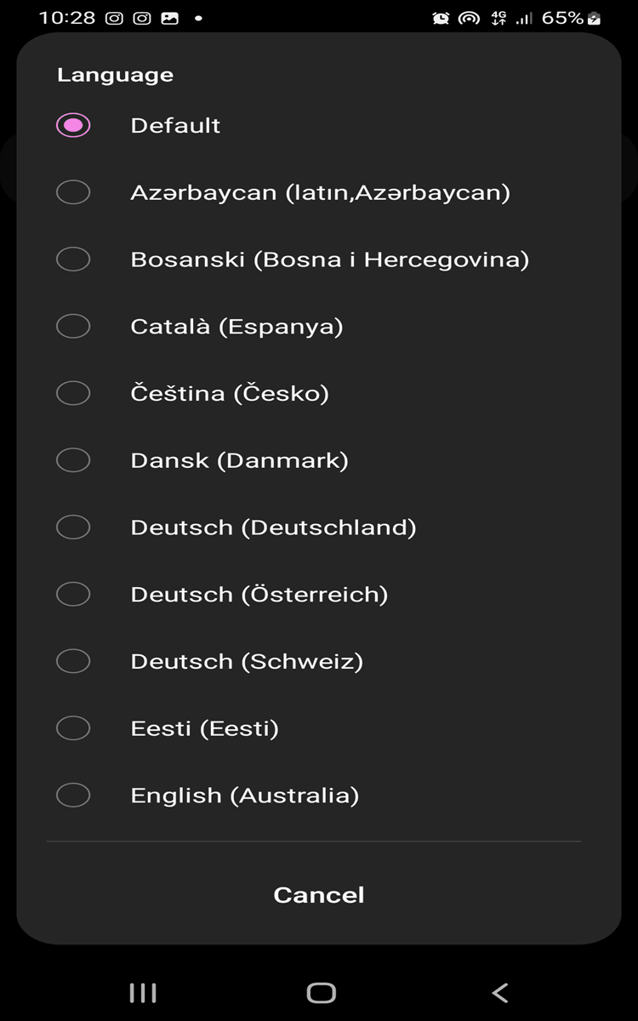Tap the Wi-Fi hotspot status icon

(x=469, y=18)
